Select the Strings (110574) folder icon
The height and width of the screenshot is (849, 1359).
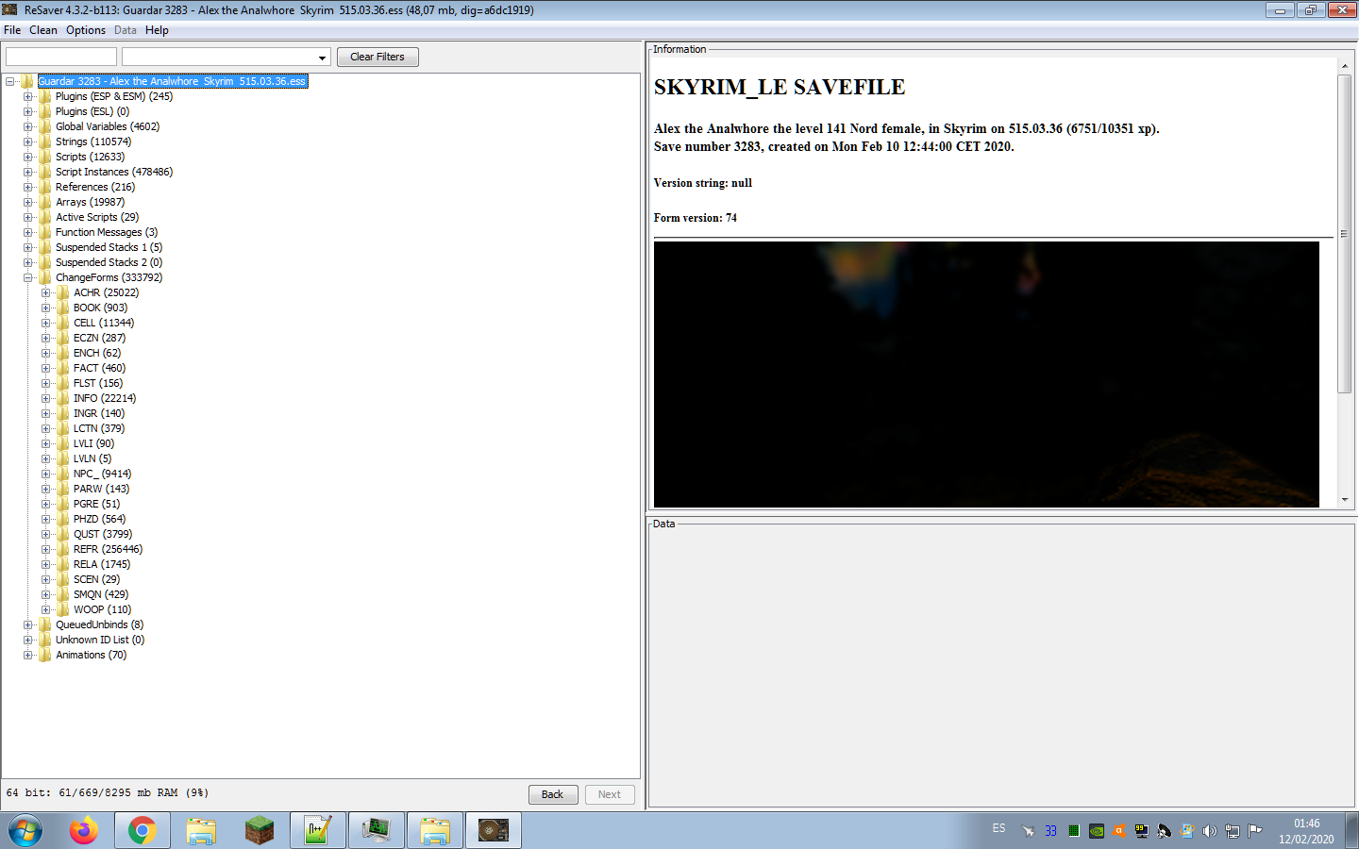pyautogui.click(x=44, y=141)
